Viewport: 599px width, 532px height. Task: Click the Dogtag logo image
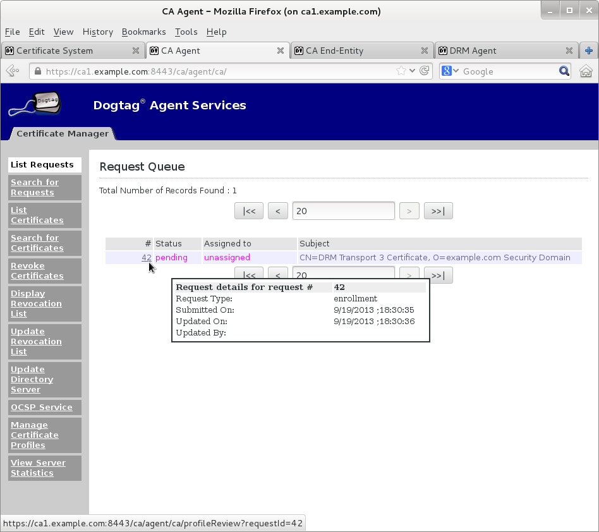click(x=35, y=104)
